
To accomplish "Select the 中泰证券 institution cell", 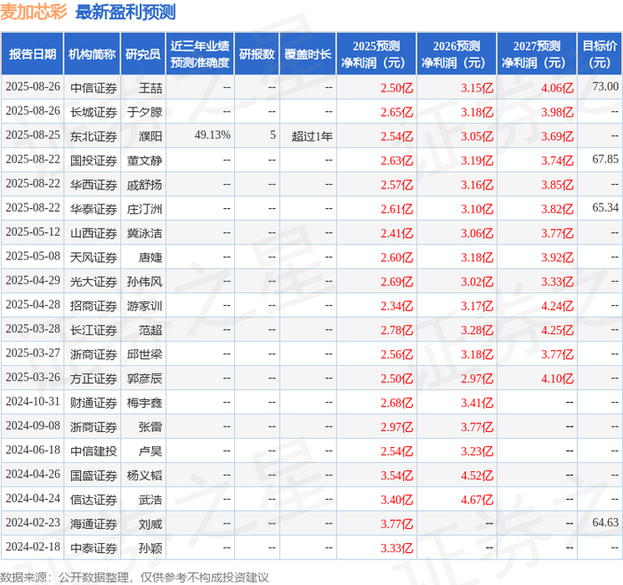I will [93, 548].
